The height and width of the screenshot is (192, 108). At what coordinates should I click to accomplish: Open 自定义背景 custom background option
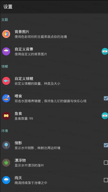point(54,51)
